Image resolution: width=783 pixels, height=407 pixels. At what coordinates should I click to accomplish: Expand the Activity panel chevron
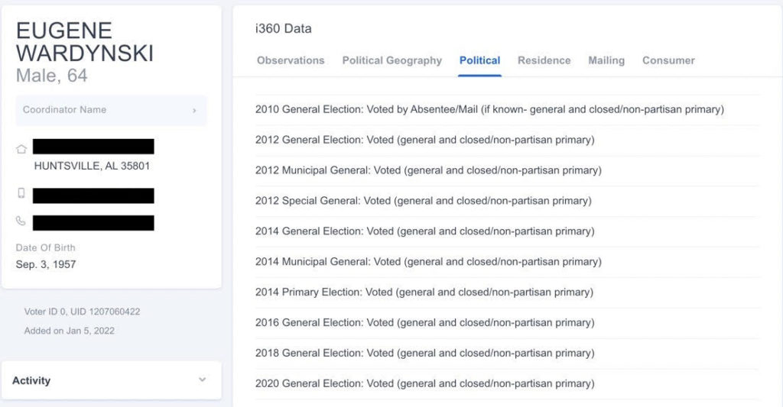click(202, 380)
